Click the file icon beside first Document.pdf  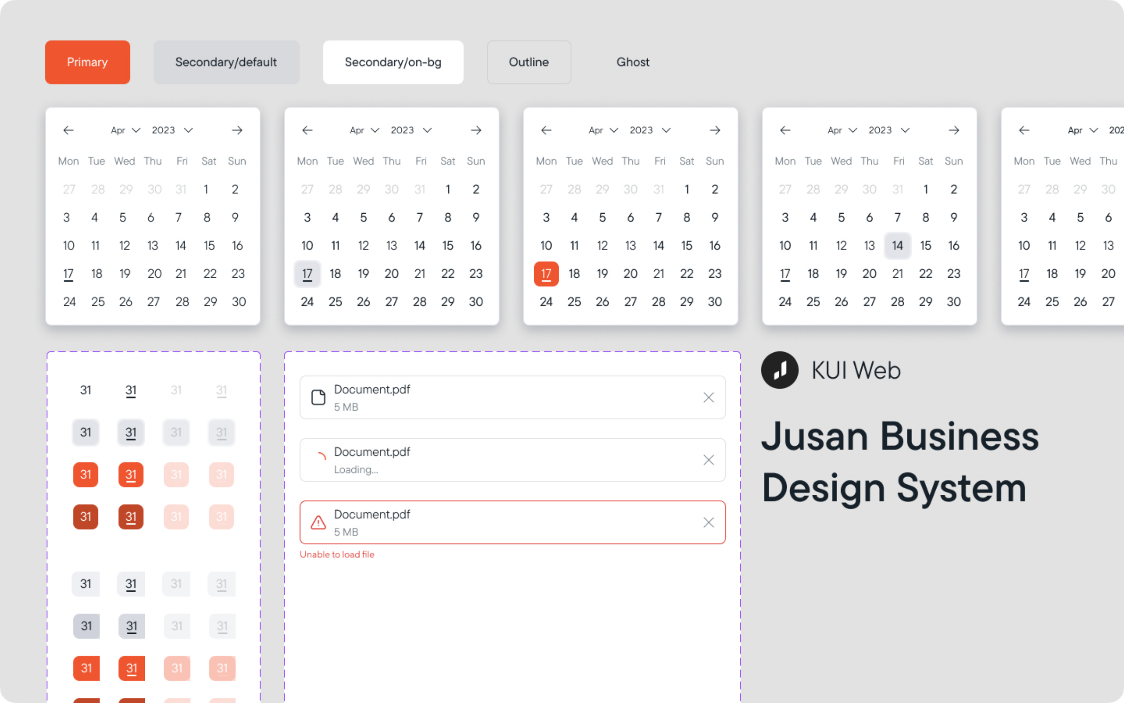(318, 398)
